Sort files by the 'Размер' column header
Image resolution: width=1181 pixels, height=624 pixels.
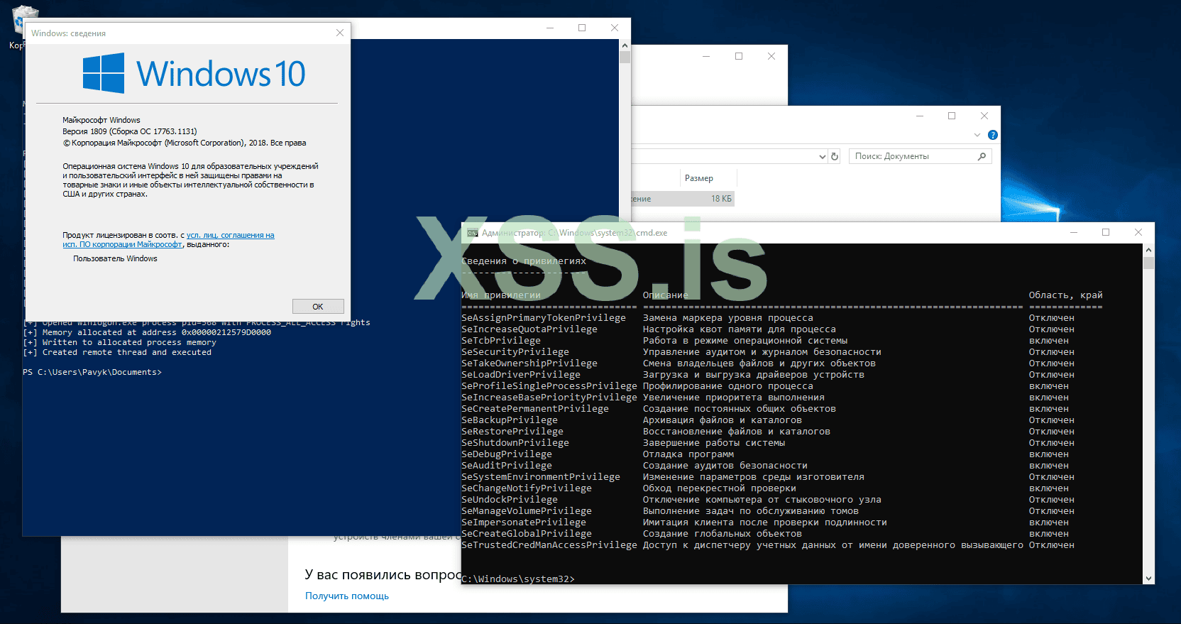point(699,178)
